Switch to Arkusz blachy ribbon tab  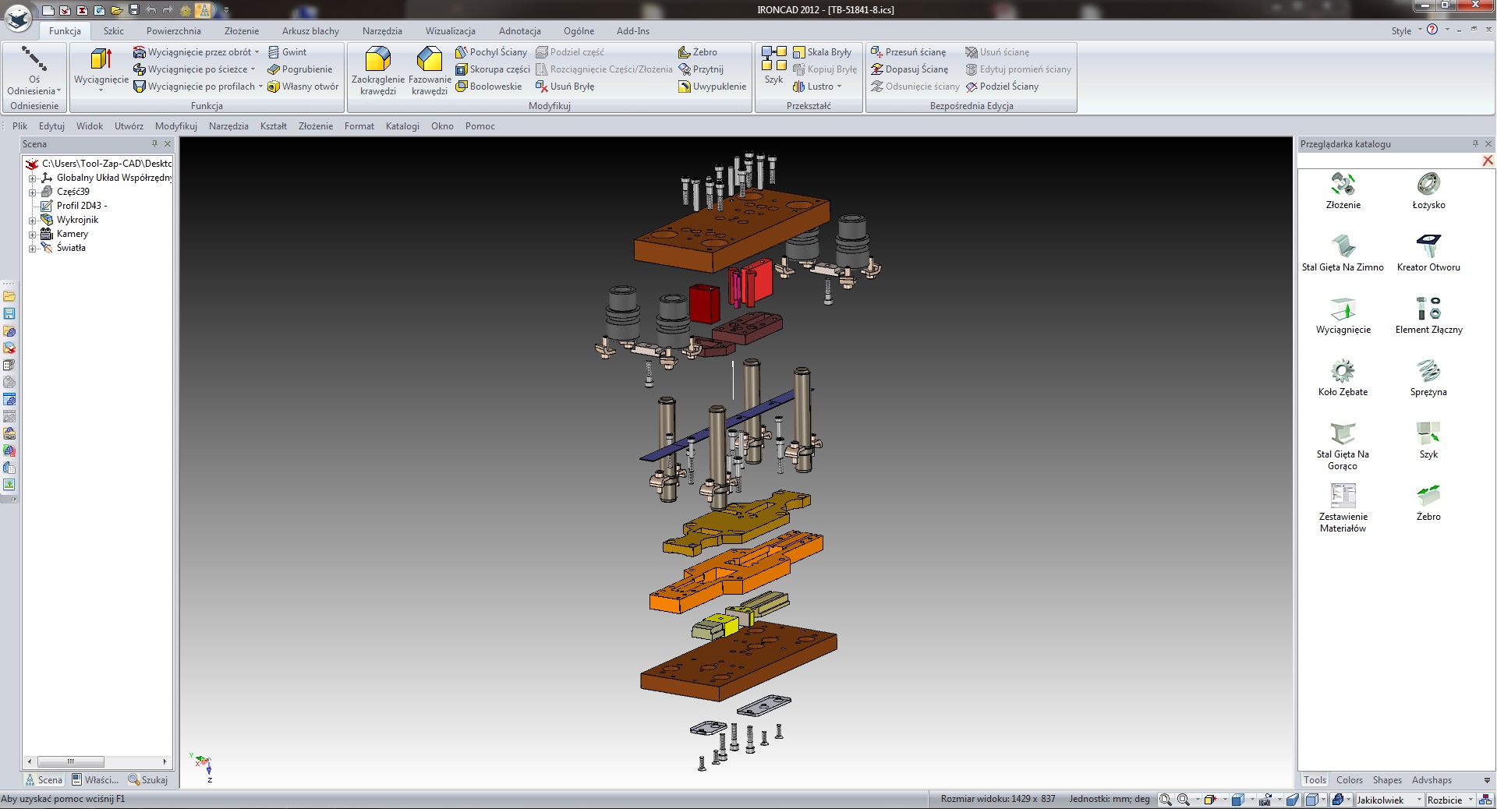pos(310,31)
